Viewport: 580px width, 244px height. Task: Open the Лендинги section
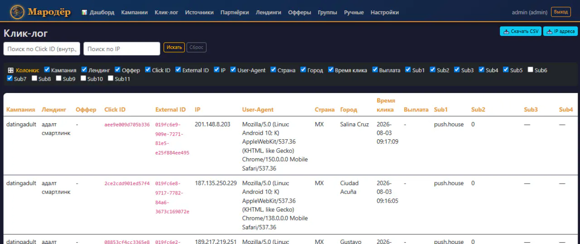(x=268, y=12)
